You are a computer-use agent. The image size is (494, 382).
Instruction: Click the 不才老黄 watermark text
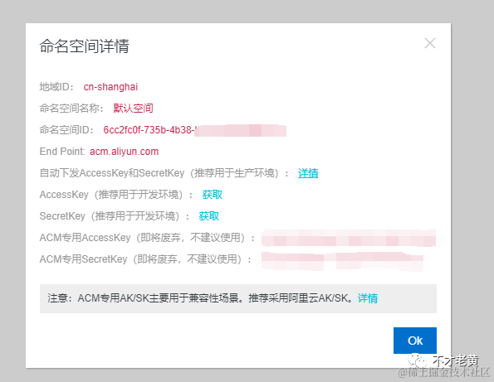pyautogui.click(x=456, y=361)
